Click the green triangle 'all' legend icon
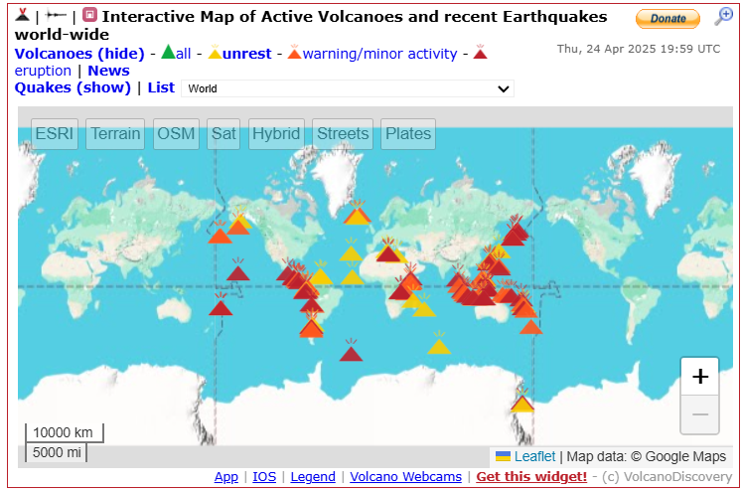Viewport: 741px width, 492px height. coord(168,52)
